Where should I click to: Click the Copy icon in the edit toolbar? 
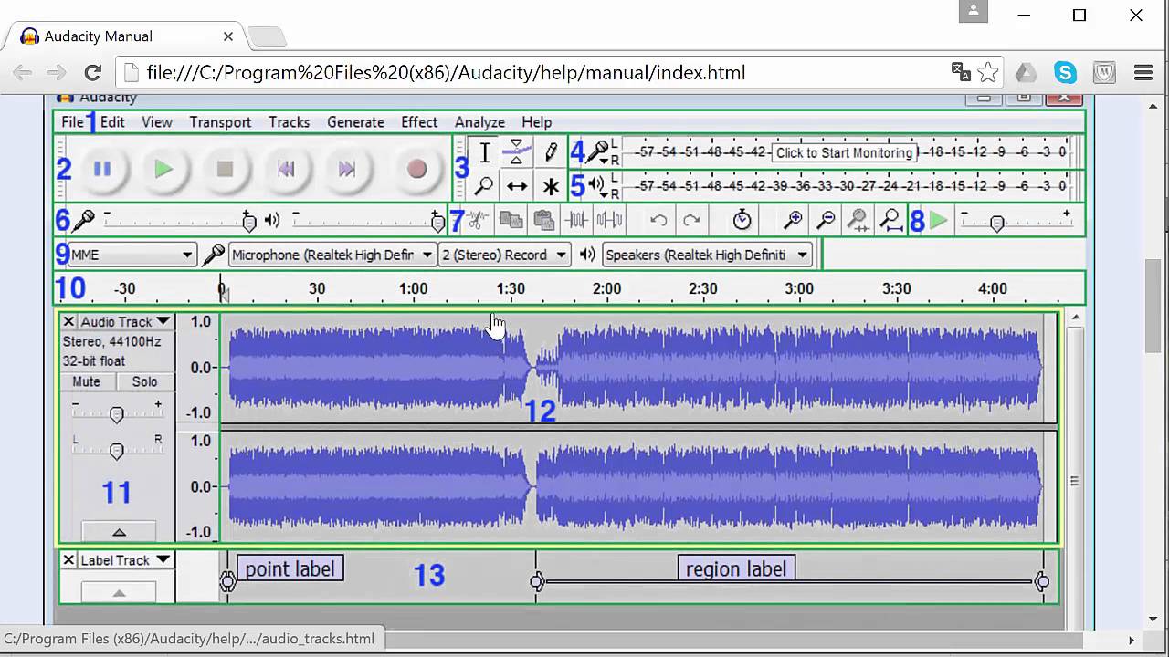tap(511, 220)
